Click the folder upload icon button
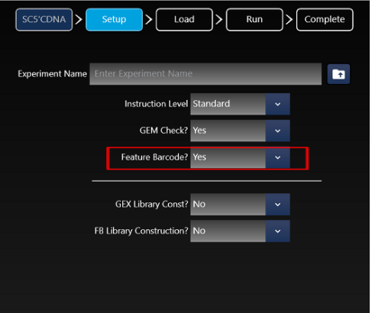This screenshot has width=372, height=313. (x=338, y=74)
